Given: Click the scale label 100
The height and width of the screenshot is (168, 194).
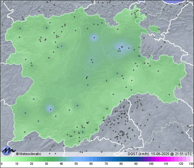Looking at the screenshot, I should pyautogui.click(x=151, y=164).
